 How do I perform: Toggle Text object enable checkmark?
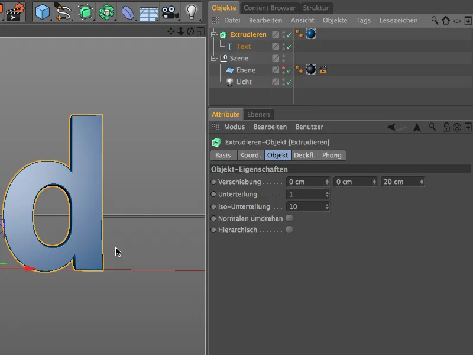pyautogui.click(x=289, y=47)
